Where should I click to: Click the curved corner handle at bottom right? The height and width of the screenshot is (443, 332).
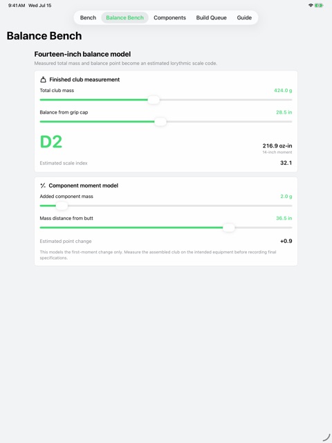point(326,437)
